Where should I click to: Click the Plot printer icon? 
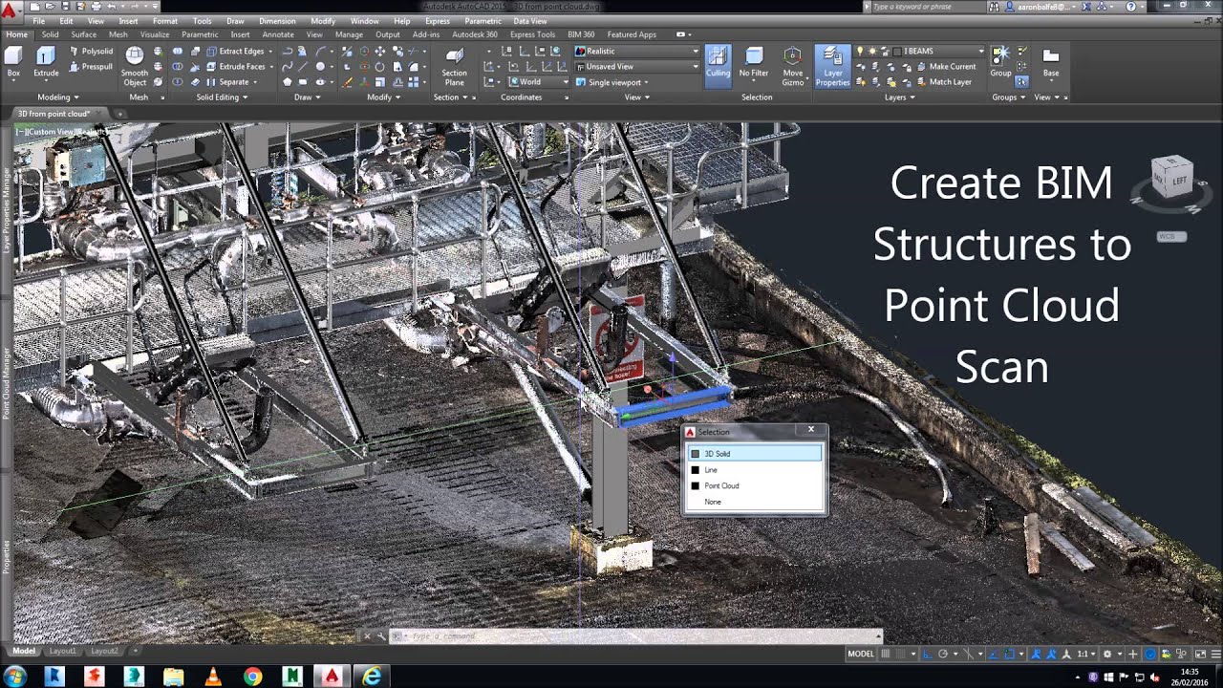(95, 7)
